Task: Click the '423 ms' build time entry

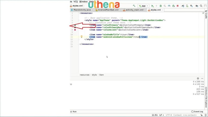Action: (200, 89)
